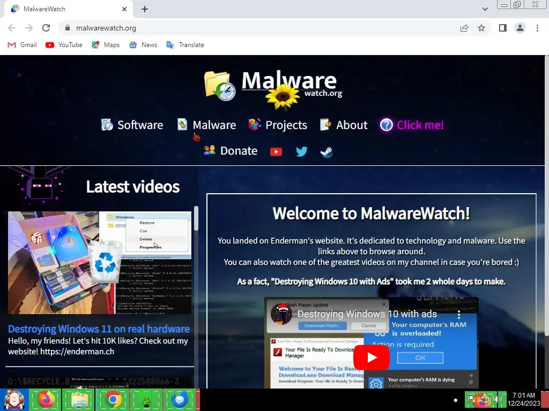Reload the current page

(x=46, y=28)
